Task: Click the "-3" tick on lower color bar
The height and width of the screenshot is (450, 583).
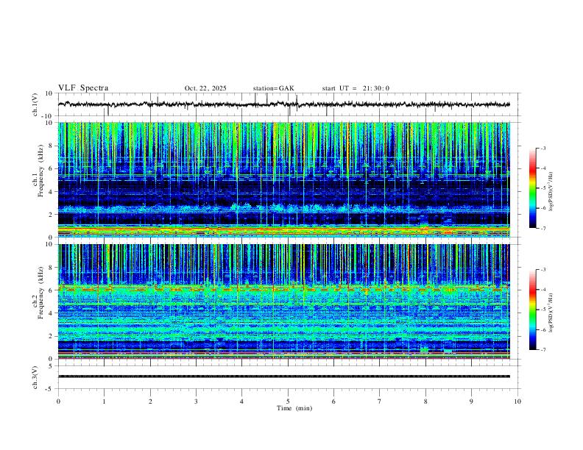Action: click(543, 270)
